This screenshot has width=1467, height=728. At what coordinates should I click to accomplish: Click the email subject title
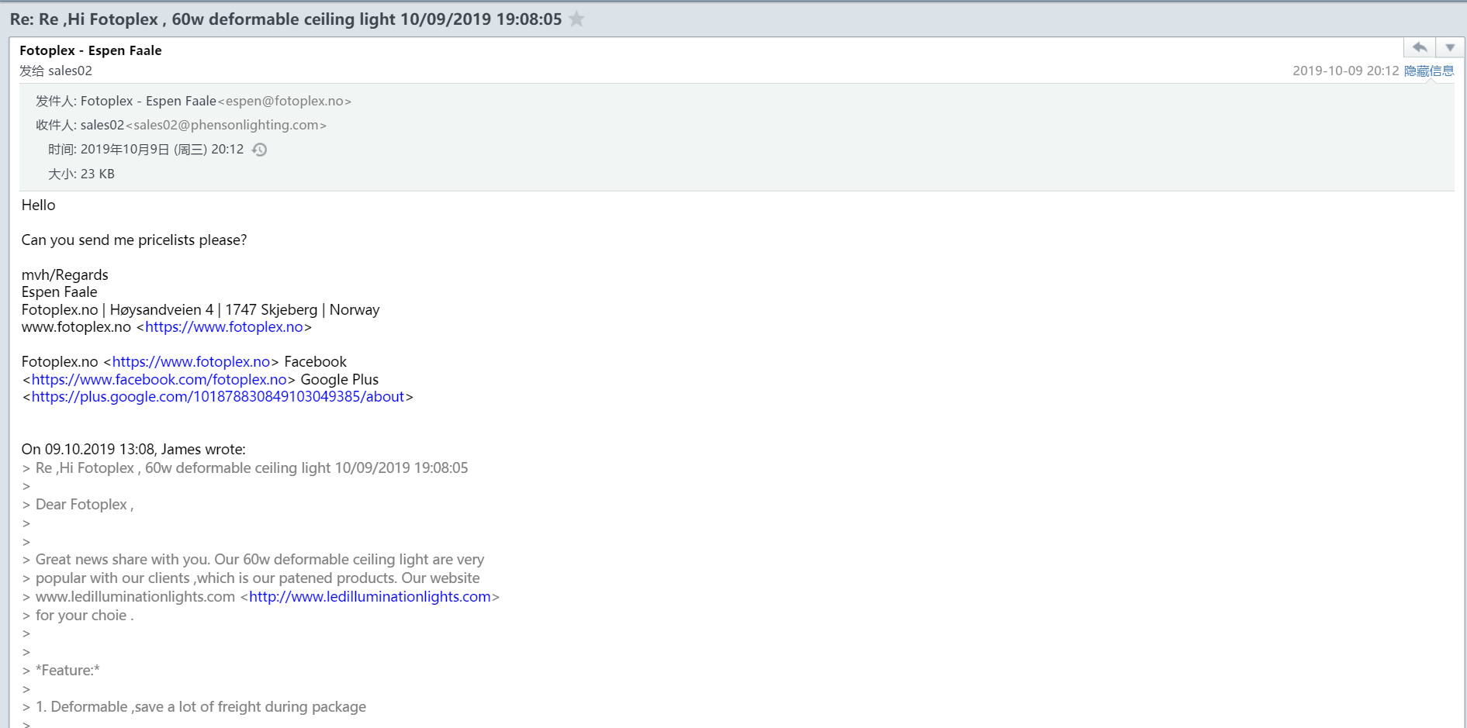tap(285, 19)
